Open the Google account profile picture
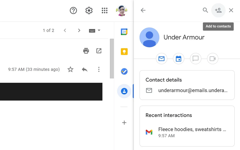Image resolution: width=240 pixels, height=150 pixels. 122,10
